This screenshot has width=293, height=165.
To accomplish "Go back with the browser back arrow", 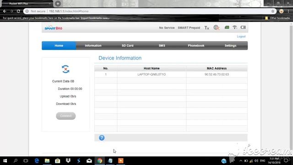I will click(x=5, y=11).
